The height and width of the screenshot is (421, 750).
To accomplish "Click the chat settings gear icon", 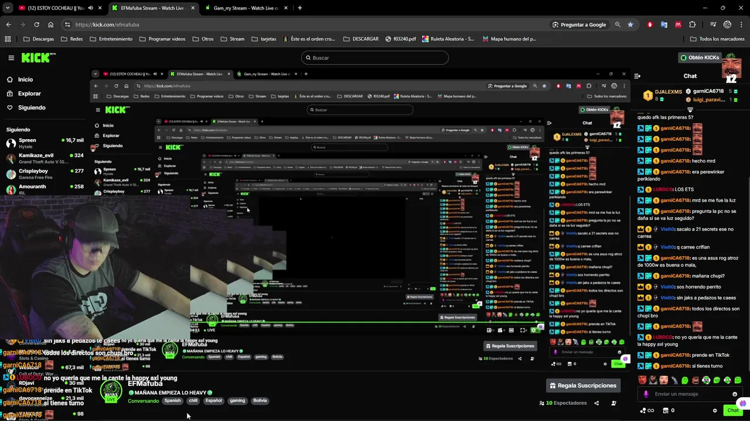I will point(715,410).
